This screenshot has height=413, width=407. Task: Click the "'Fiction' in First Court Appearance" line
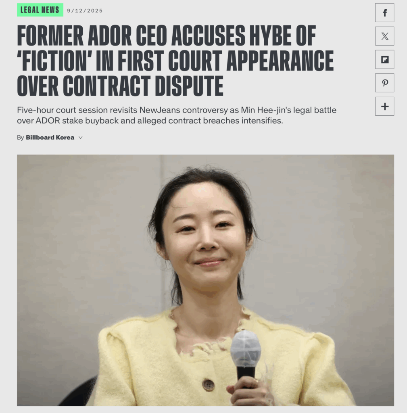point(175,61)
